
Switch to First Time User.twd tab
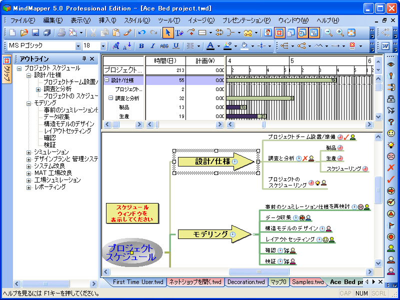tap(138, 282)
